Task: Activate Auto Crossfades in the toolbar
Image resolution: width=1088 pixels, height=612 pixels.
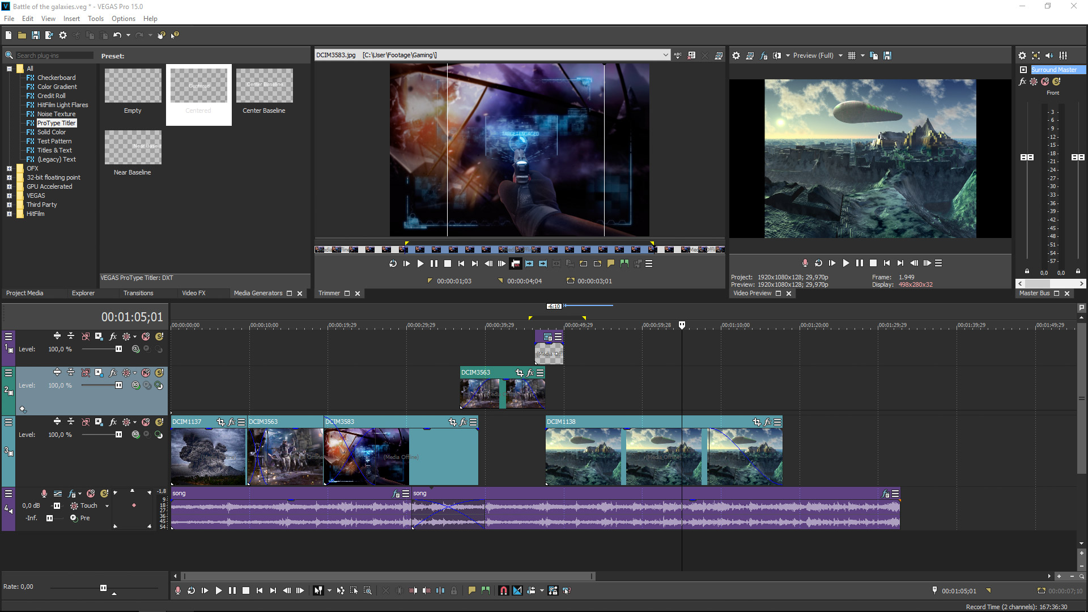Action: click(x=517, y=590)
